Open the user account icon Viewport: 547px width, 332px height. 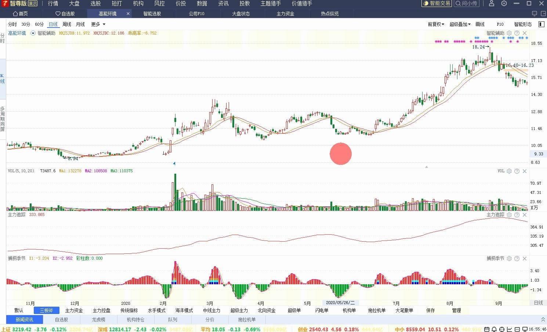click(492, 3)
